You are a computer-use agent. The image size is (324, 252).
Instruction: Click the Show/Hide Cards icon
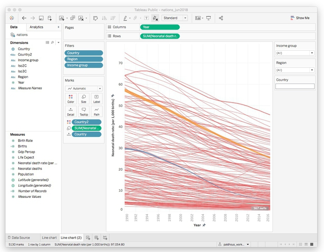[198, 18]
